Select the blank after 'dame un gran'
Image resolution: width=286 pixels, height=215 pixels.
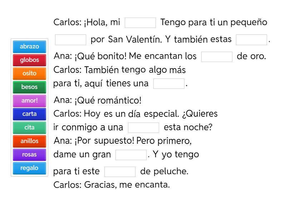(x=131, y=155)
